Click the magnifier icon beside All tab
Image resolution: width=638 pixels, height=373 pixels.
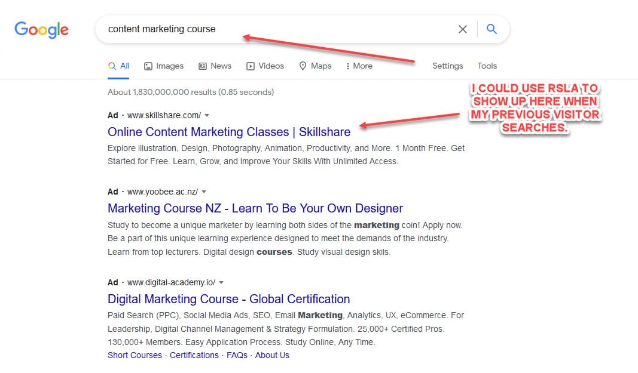[112, 66]
